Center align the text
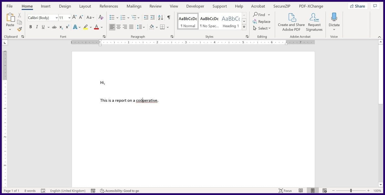Viewport: 385px width, 195px height. tap(118, 27)
